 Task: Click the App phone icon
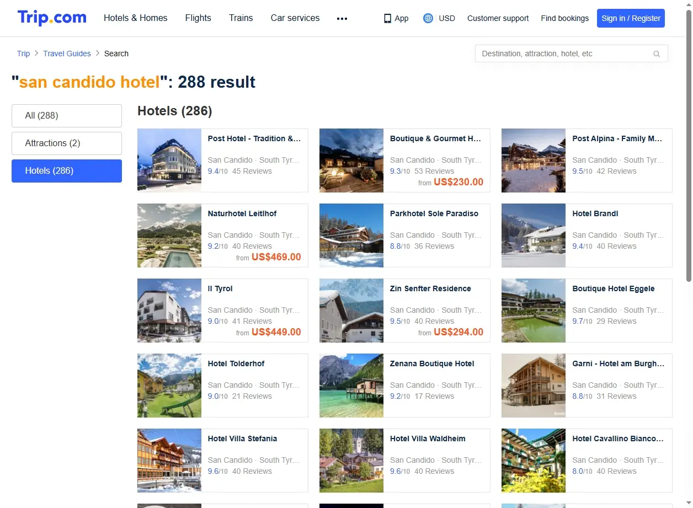point(387,18)
